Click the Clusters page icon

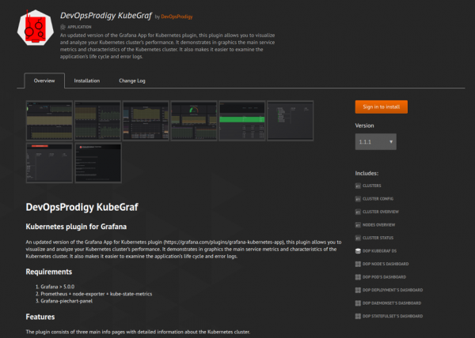pyautogui.click(x=358, y=186)
